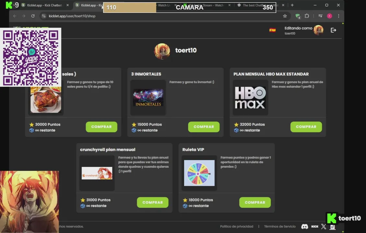Open the Kick logo link in the footer
366x233 pixels.
[315, 227]
